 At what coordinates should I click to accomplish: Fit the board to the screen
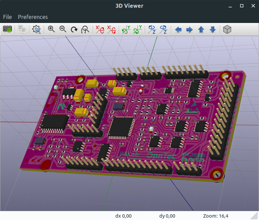(86, 30)
